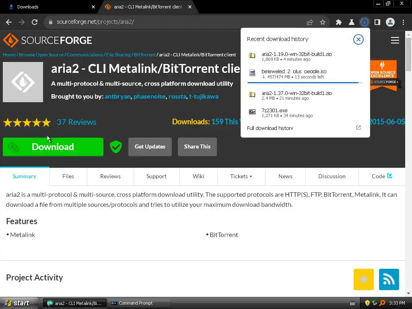Click the Get Updates button
The width and height of the screenshot is (412, 309).
coord(150,146)
